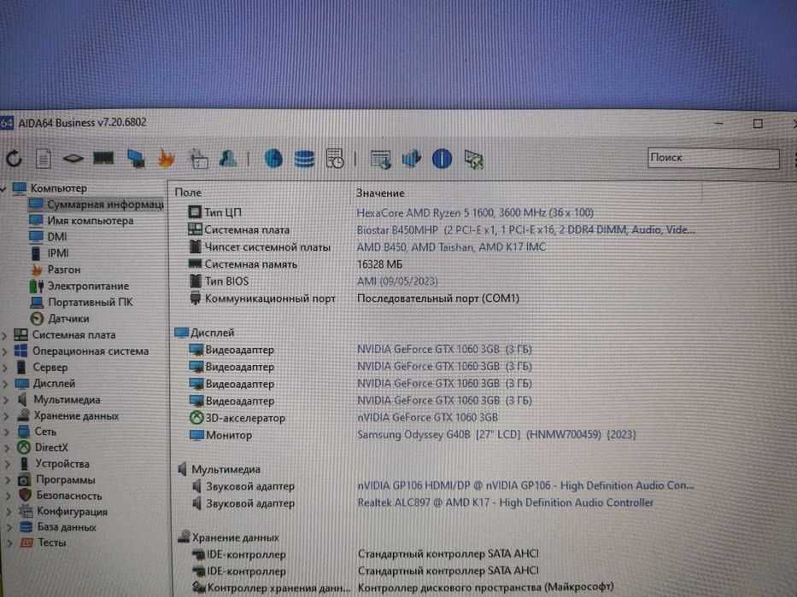
Task: Open the Biostar B450MHP motherboard link
Action: tap(525, 230)
